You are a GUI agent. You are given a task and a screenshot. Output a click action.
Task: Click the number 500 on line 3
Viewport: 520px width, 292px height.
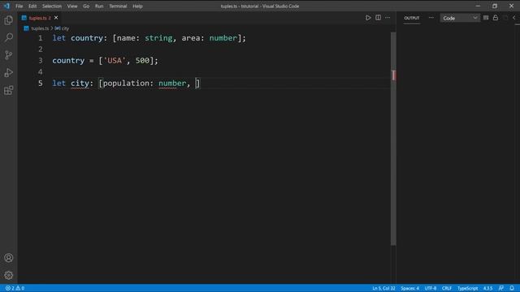143,61
